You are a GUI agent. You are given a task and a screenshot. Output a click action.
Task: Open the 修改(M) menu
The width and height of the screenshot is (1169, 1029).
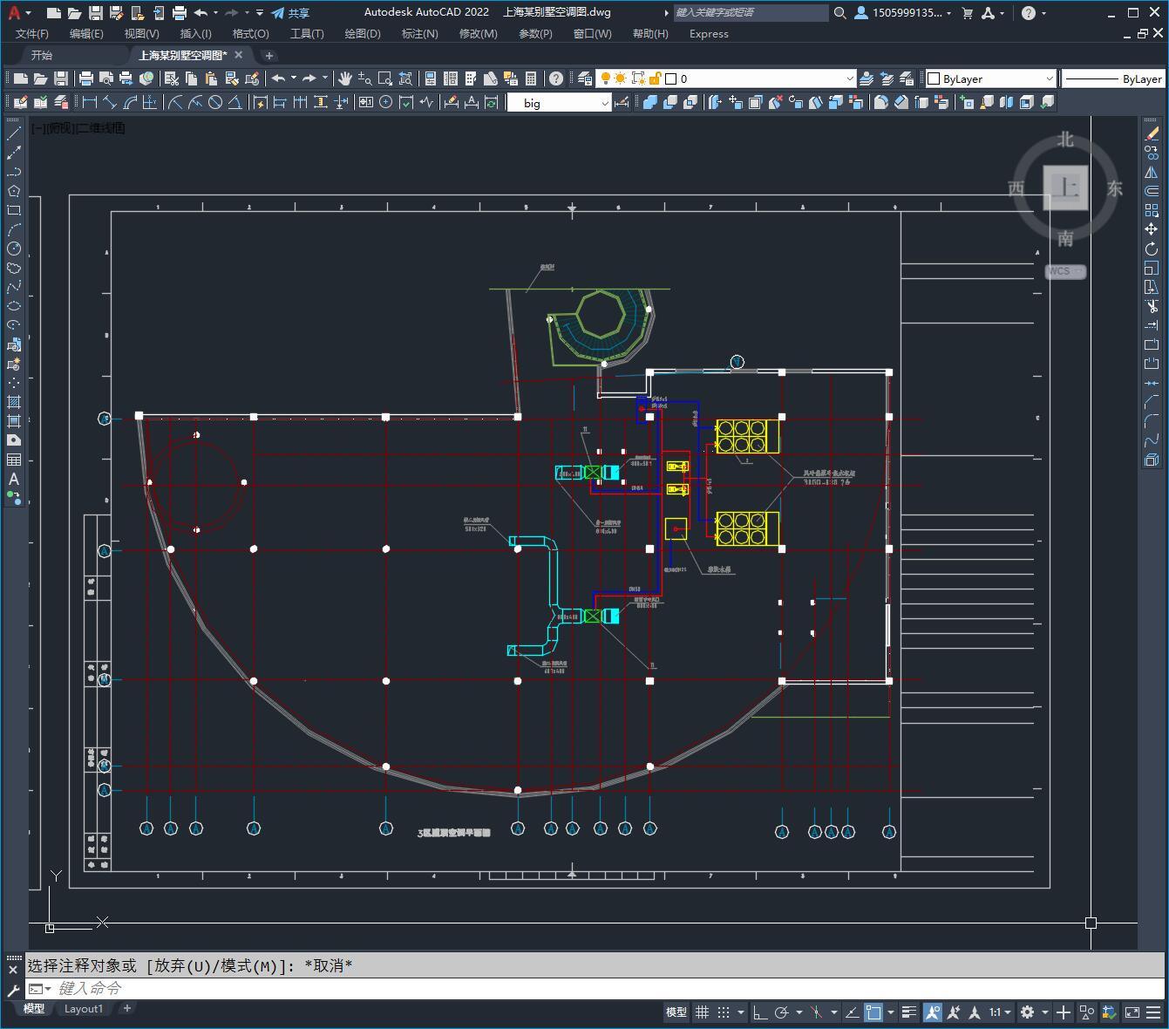coord(478,34)
